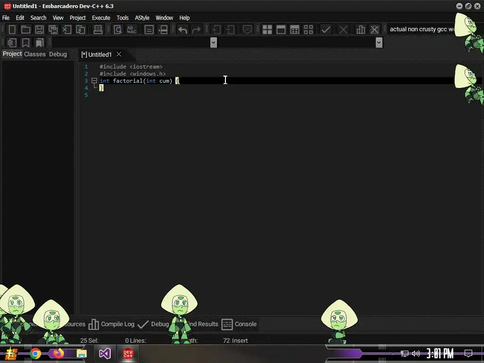Open the Search menu

[x=38, y=18]
